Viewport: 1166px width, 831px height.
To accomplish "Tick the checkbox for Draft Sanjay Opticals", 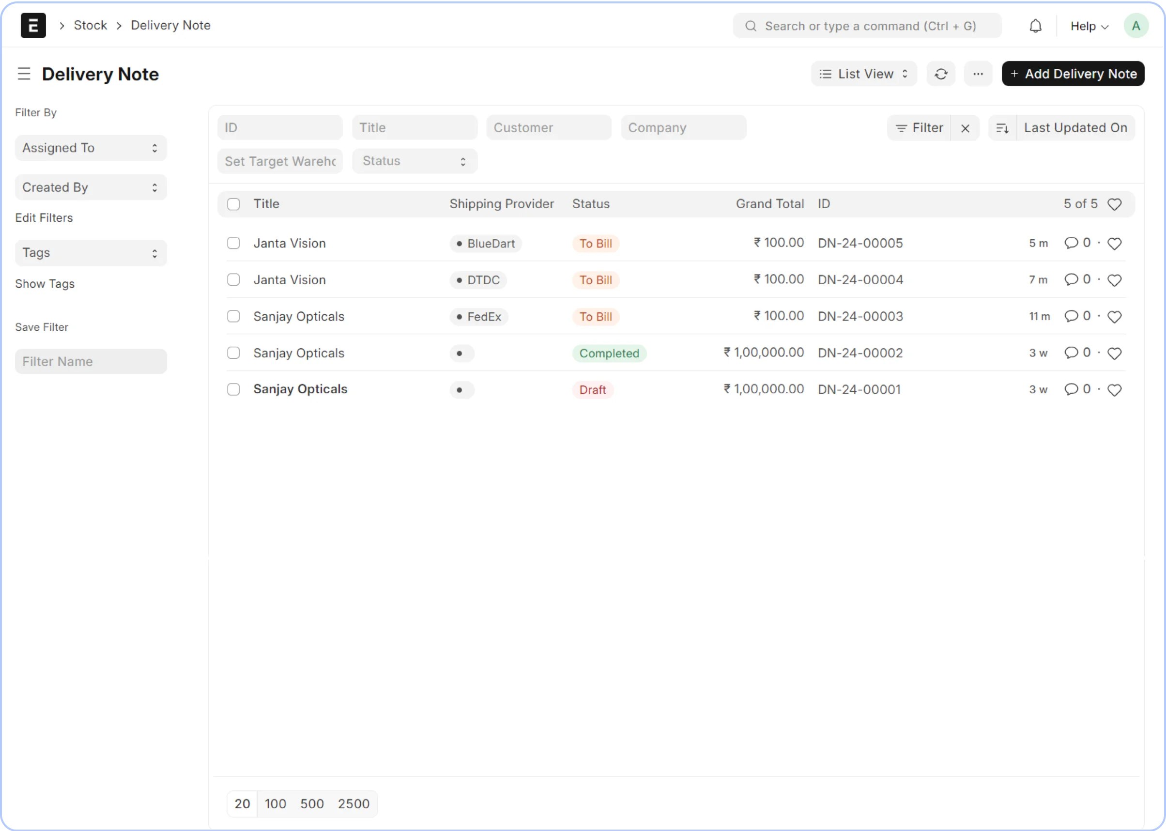I will (x=233, y=390).
